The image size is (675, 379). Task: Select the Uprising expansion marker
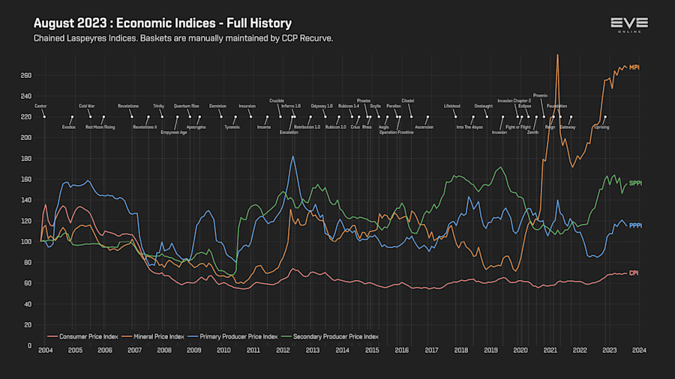tap(601, 127)
